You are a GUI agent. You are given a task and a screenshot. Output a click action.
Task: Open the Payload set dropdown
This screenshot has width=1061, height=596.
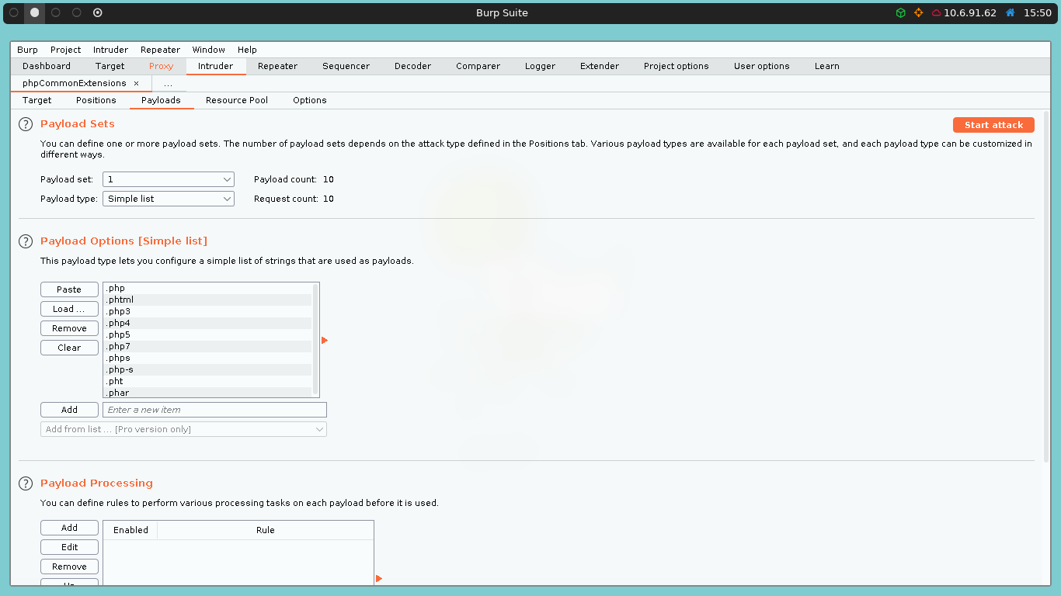169,179
